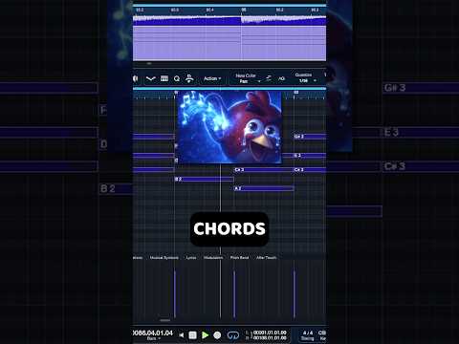Click the speaker audition icon in toolbar

136,78
